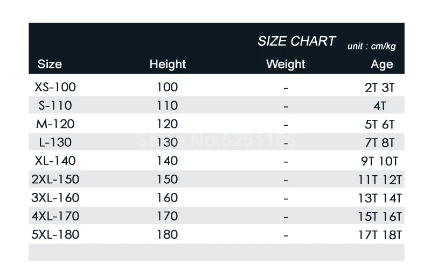Pick the 4XL-170 size cell
The image size is (431, 279).
tap(55, 216)
